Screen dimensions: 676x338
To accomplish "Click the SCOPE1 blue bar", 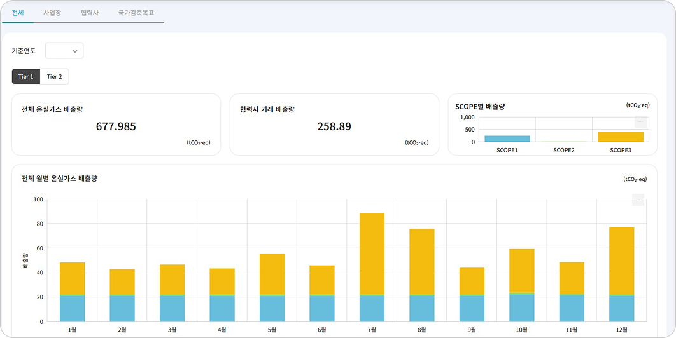I will pos(507,139).
